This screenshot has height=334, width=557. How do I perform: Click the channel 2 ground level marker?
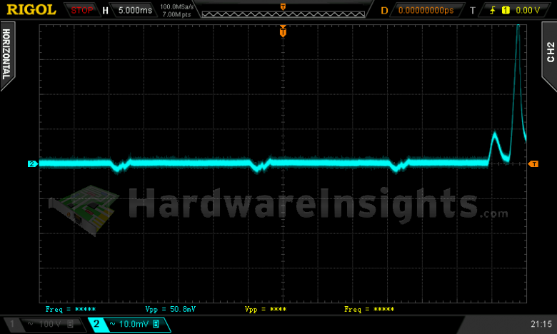(x=32, y=164)
